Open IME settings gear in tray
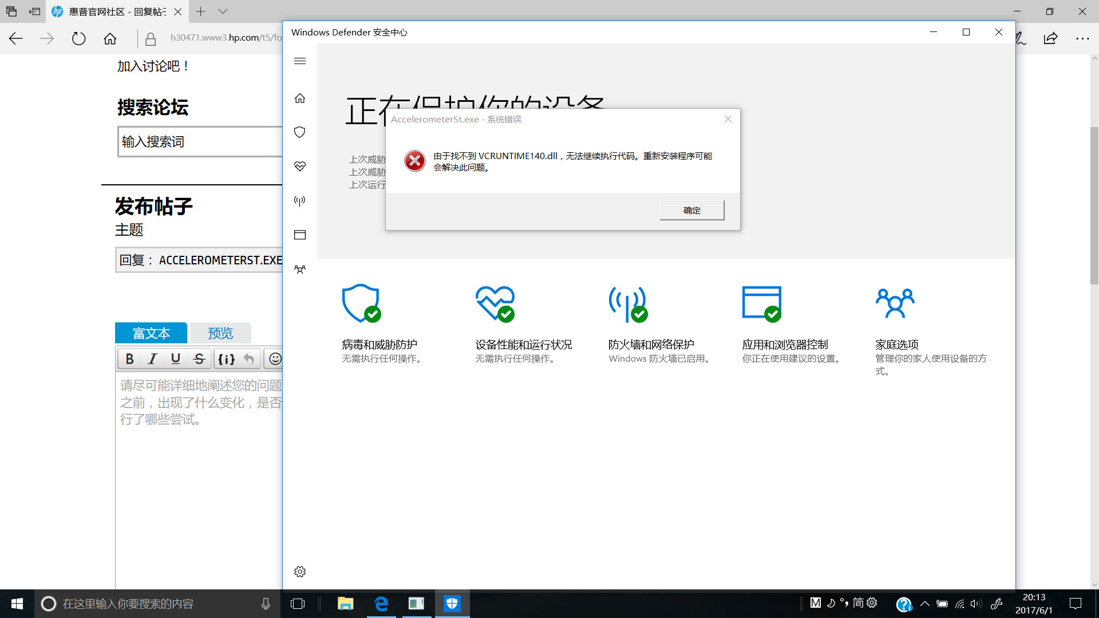The width and height of the screenshot is (1099, 618). [x=872, y=603]
